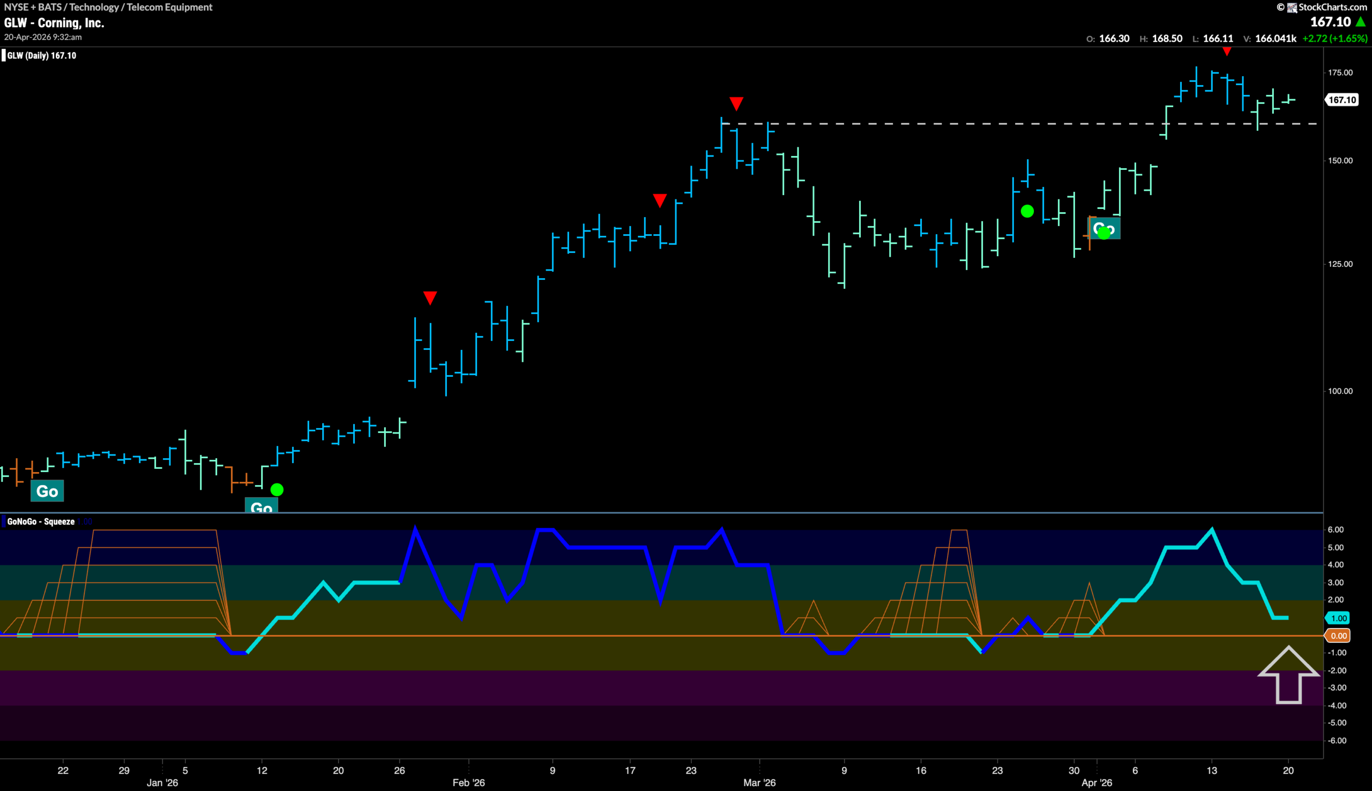Click the green dot on the early-April Go badge

(x=1103, y=233)
